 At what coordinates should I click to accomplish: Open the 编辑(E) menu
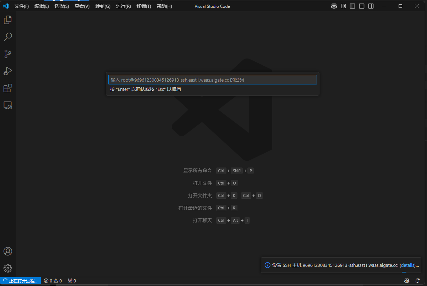(42, 6)
